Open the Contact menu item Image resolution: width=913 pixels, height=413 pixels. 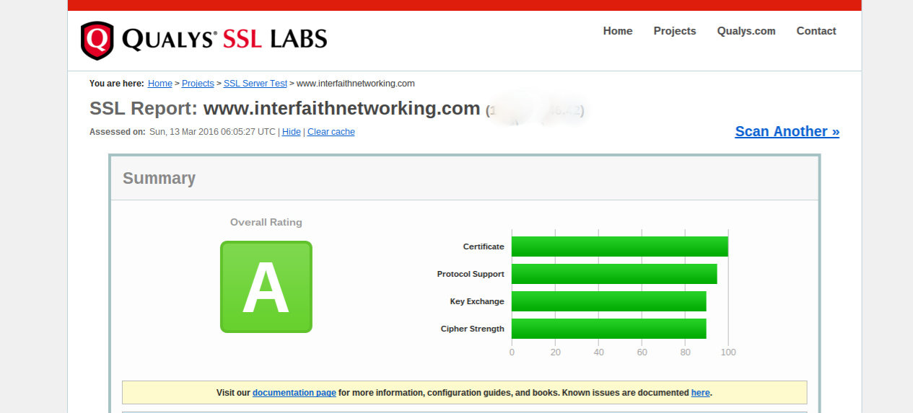pos(816,31)
